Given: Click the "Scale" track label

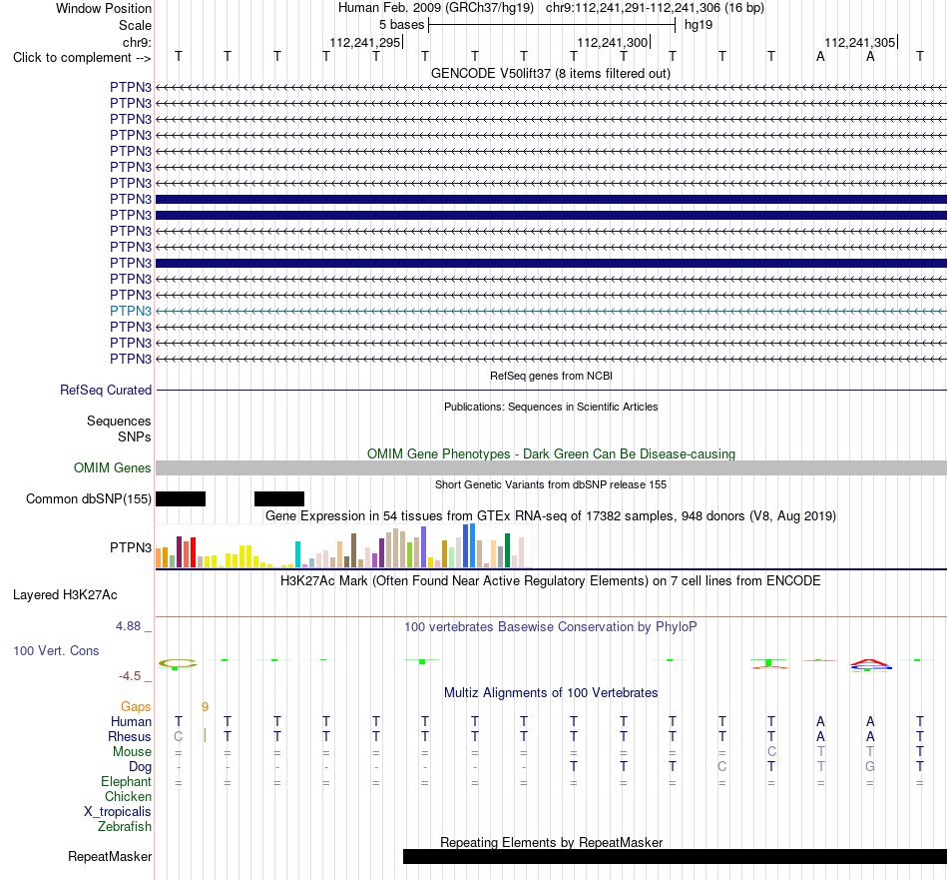Looking at the screenshot, I should pos(135,25).
